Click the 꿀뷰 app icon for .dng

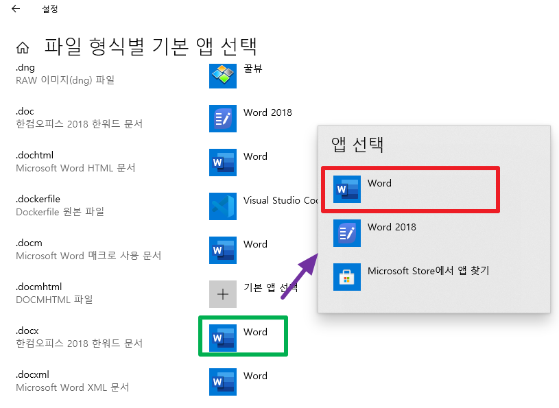pyautogui.click(x=223, y=75)
